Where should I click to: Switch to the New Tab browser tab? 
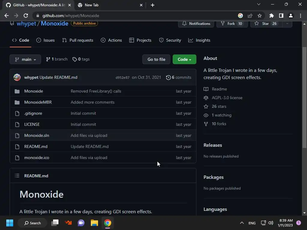[110, 5]
